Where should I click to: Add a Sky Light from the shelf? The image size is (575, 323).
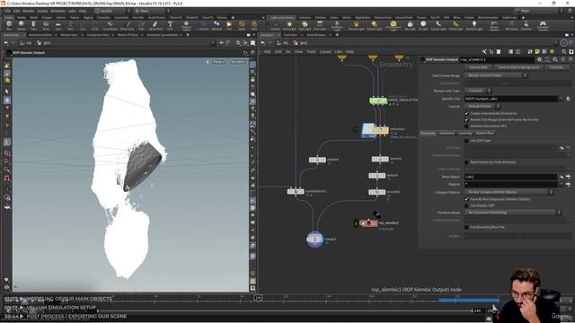[x=410, y=26]
